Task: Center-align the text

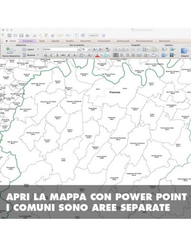Action: [x=121, y=55]
